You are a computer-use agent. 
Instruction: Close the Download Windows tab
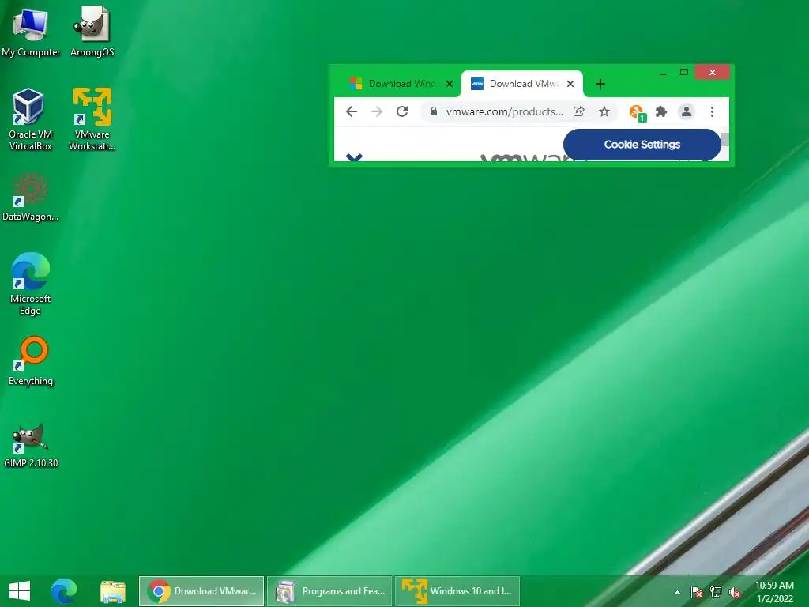[x=450, y=84]
